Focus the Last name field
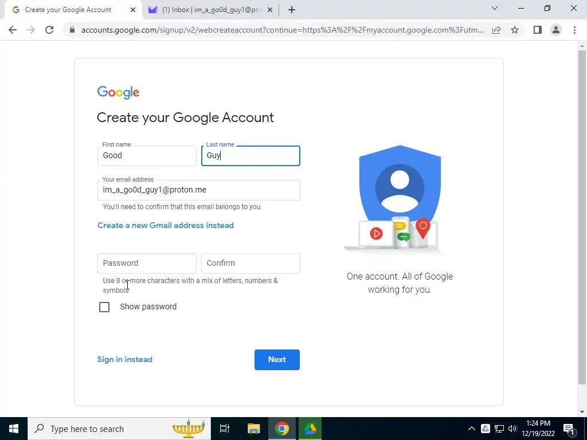587x440 pixels. (x=251, y=156)
